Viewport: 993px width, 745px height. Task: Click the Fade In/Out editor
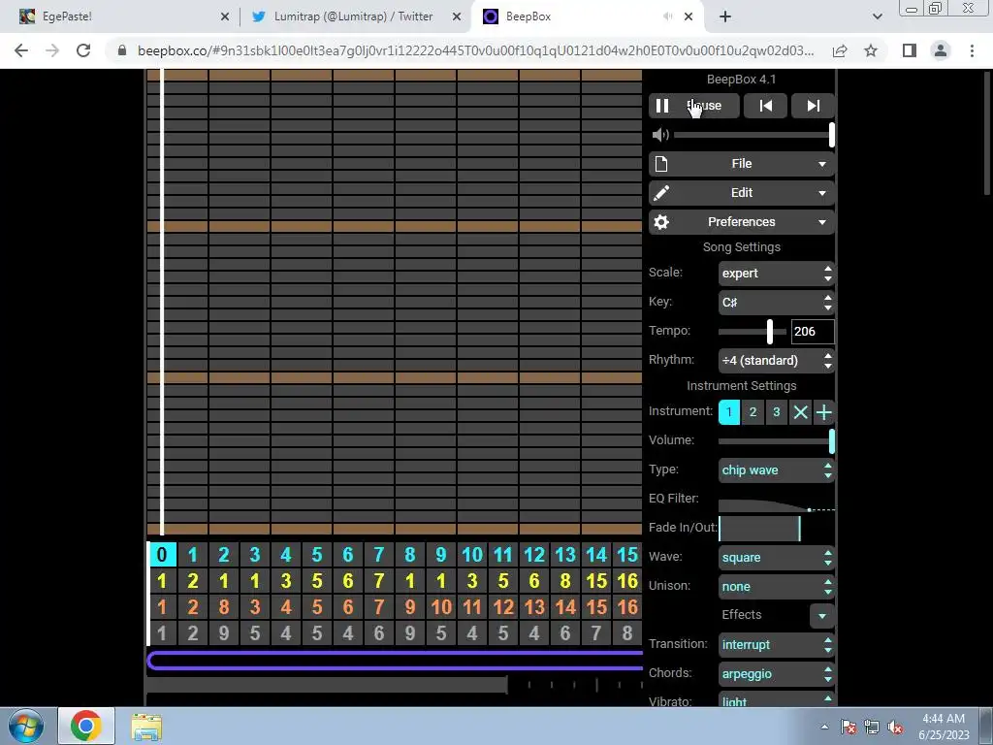pos(777,529)
